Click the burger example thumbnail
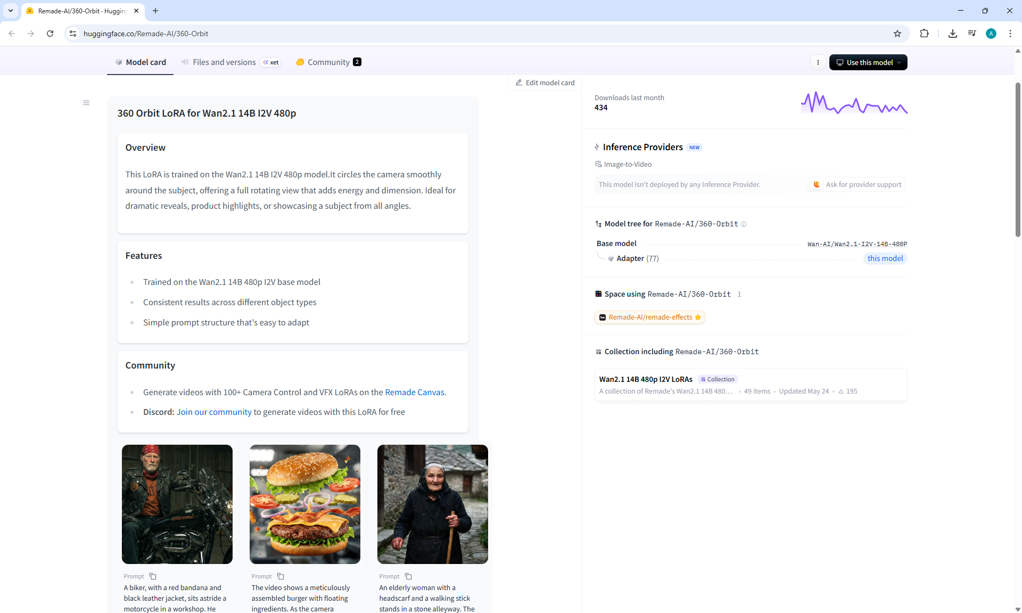This screenshot has width=1022, height=613. (x=304, y=504)
